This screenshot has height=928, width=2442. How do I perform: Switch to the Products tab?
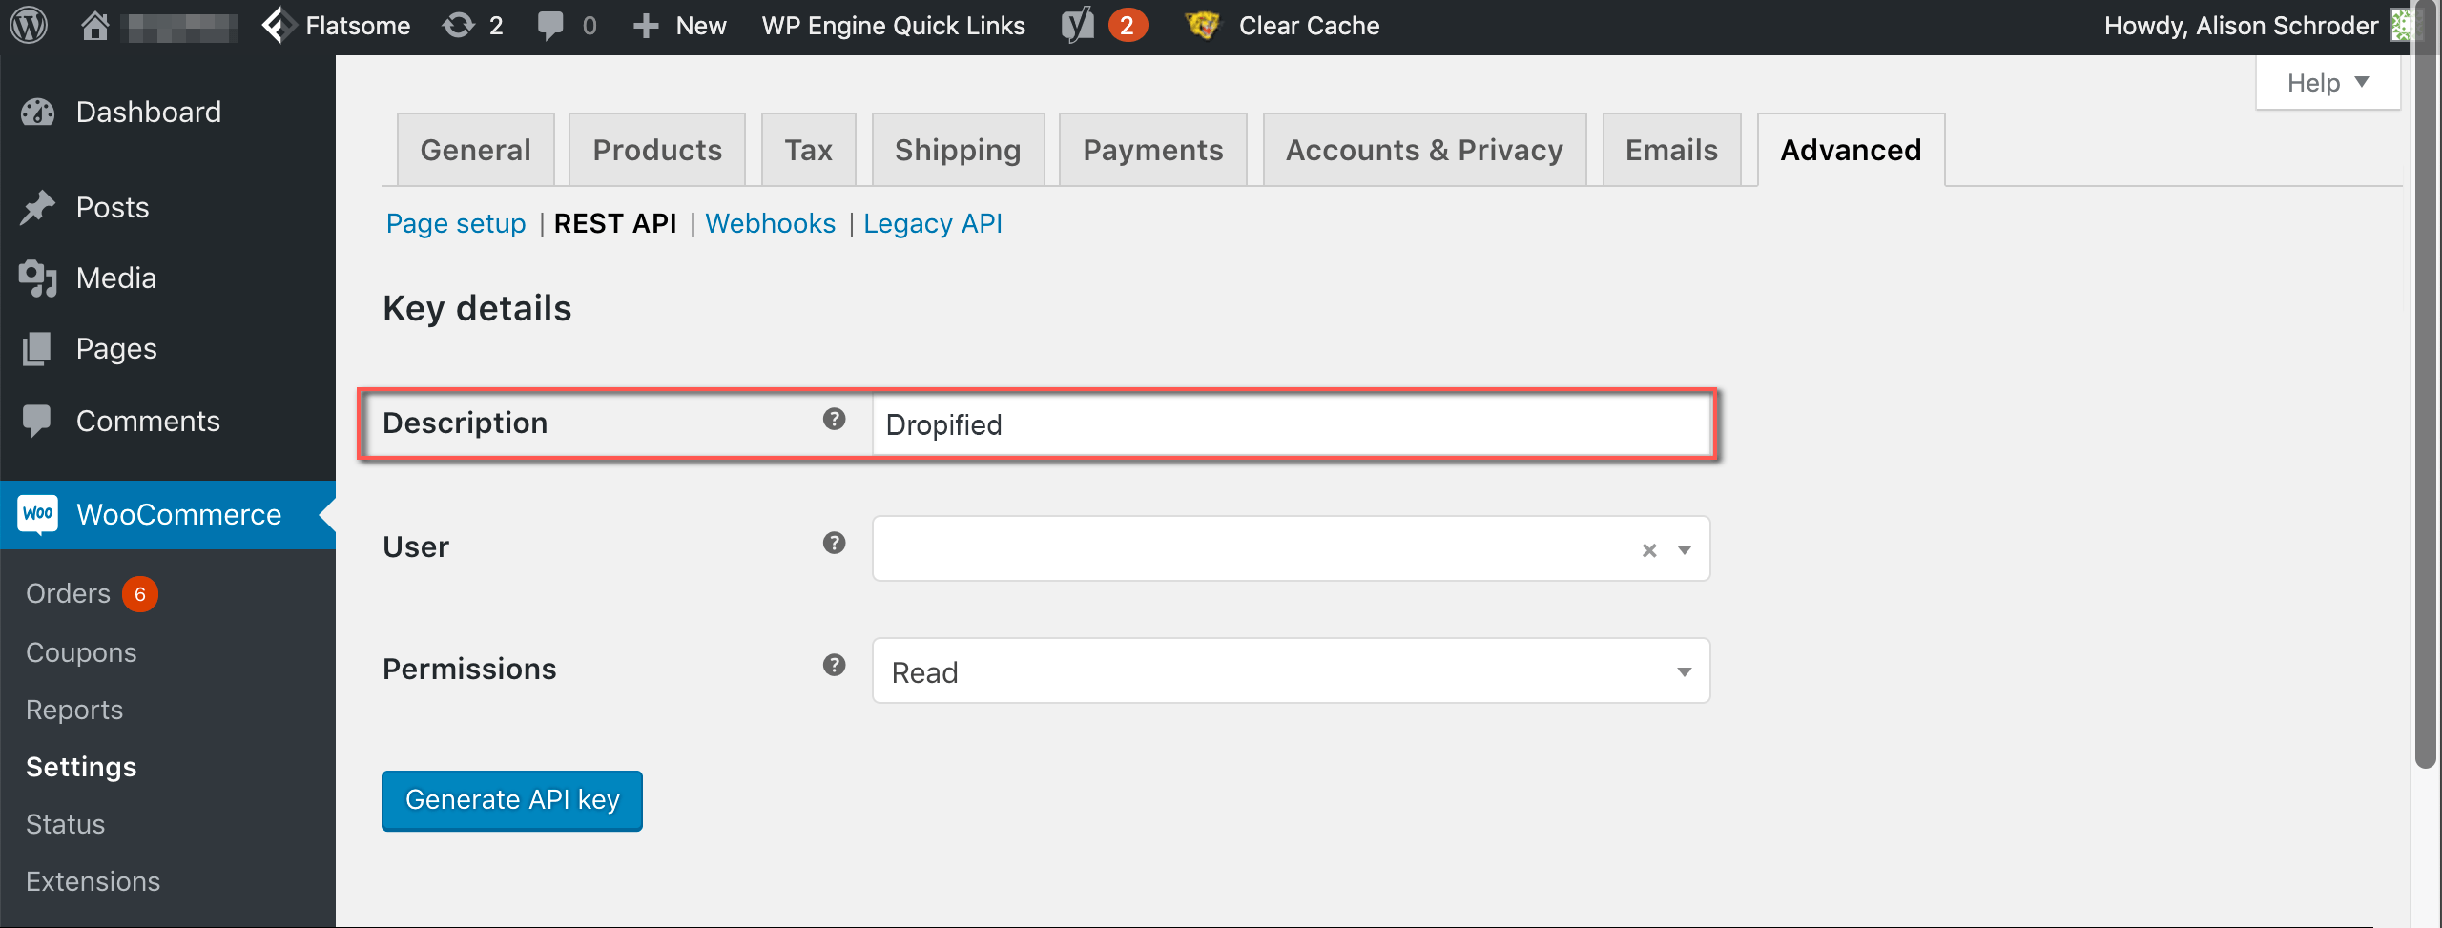pyautogui.click(x=657, y=150)
